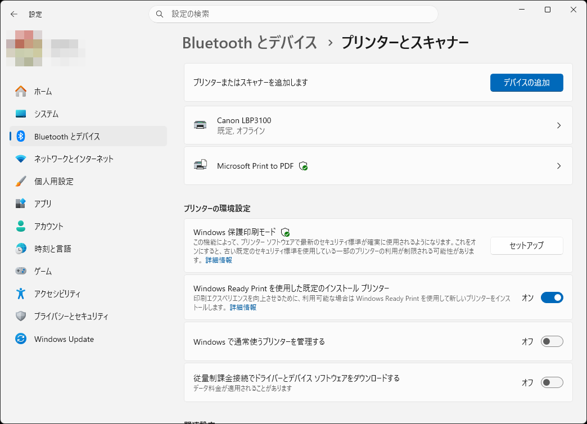Click the Bluetooth logo icon in sidebar
This screenshot has width=587, height=424.
(21, 136)
